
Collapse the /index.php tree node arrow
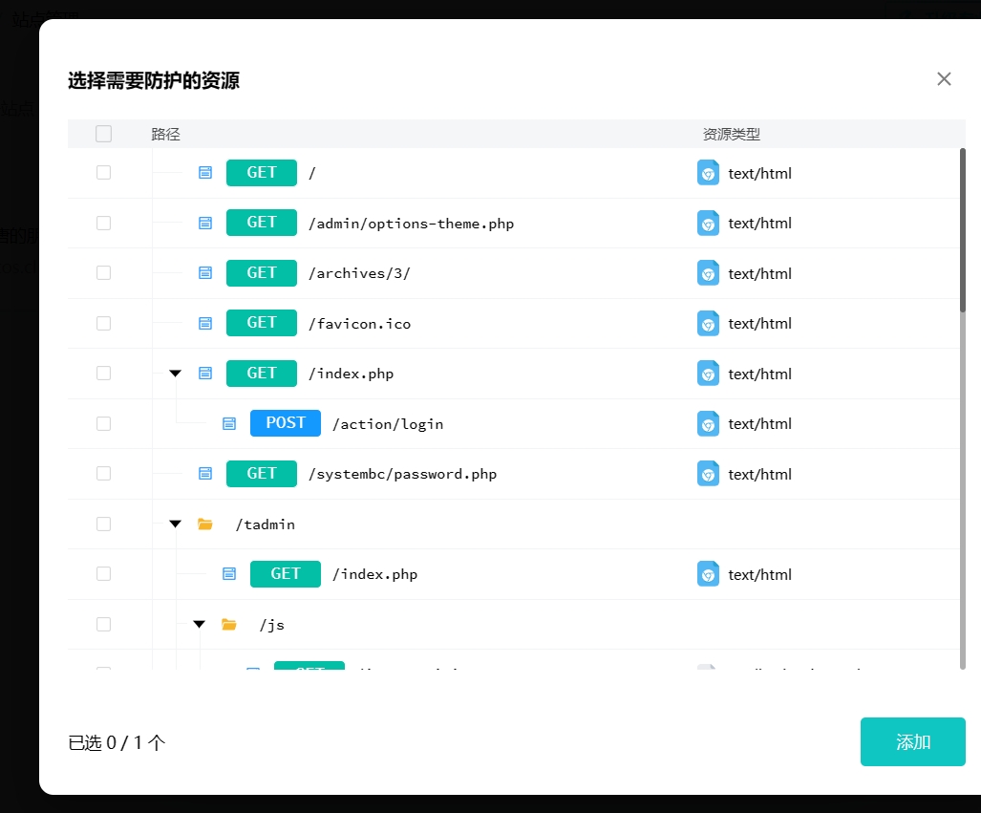click(x=175, y=374)
